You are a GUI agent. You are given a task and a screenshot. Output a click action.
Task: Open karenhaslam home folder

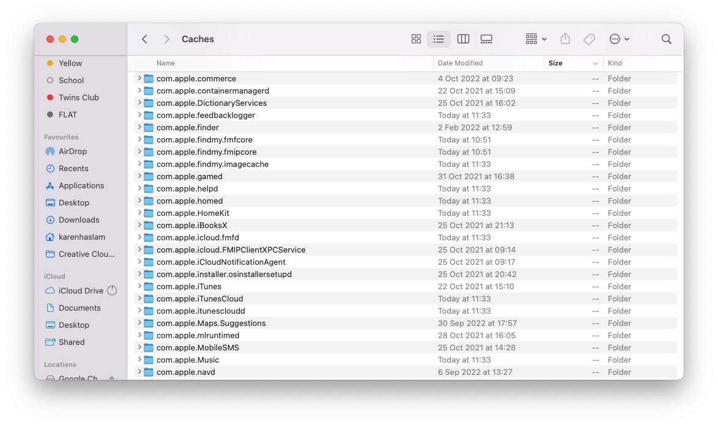tap(81, 237)
